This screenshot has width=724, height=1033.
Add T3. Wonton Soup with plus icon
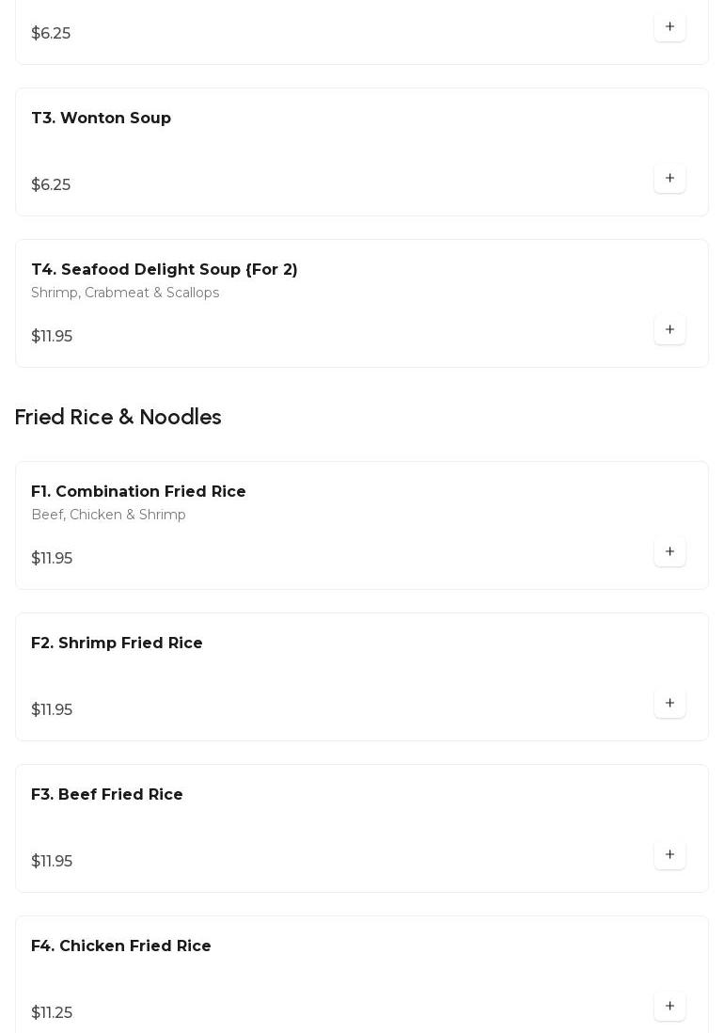[x=669, y=179]
